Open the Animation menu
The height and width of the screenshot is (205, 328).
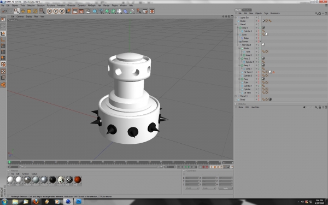point(61,5)
